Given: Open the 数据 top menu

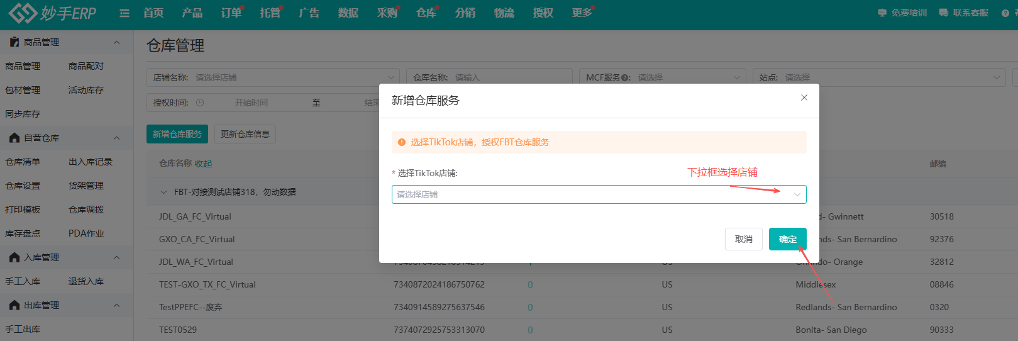Looking at the screenshot, I should pyautogui.click(x=348, y=13).
